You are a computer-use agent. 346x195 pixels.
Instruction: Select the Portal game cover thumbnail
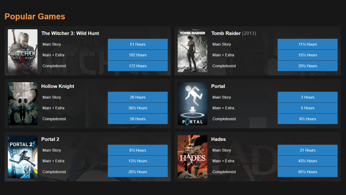tap(192, 104)
